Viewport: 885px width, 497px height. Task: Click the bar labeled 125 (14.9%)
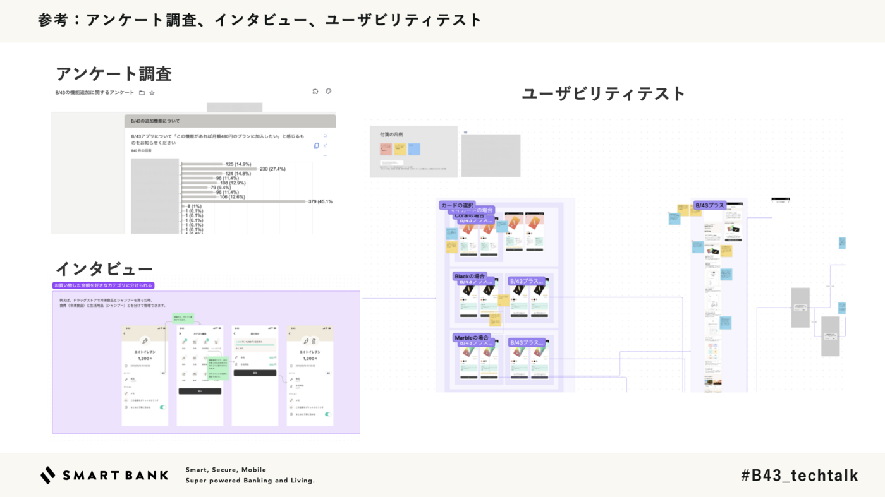[202, 164]
